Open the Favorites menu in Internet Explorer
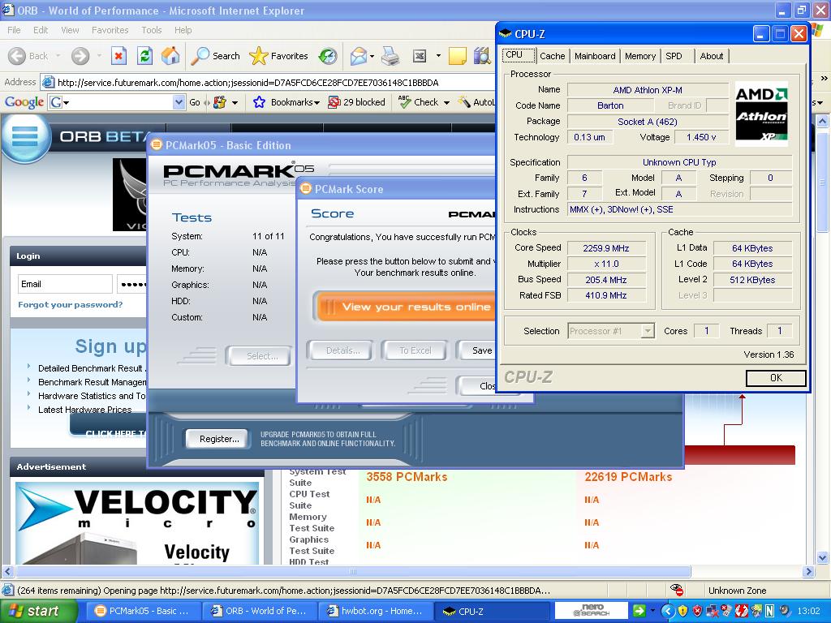This screenshot has height=623, width=831. pos(110,30)
